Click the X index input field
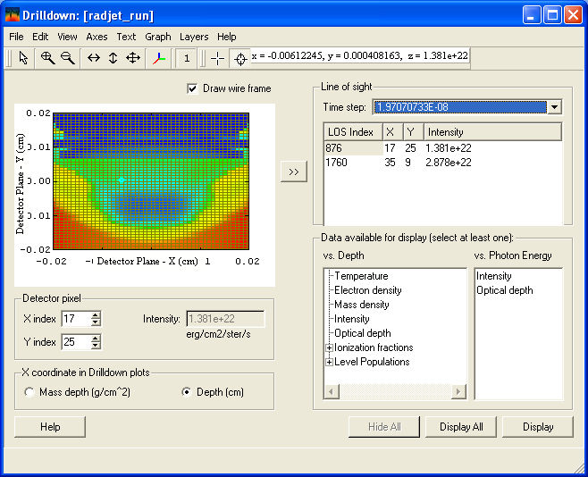Screen dimensions: 588x477 pos(75,318)
